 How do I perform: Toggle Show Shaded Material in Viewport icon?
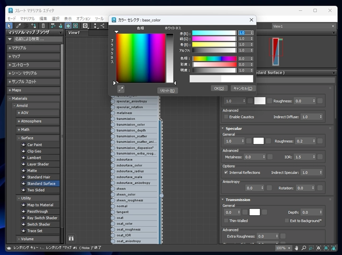tap(68, 26)
